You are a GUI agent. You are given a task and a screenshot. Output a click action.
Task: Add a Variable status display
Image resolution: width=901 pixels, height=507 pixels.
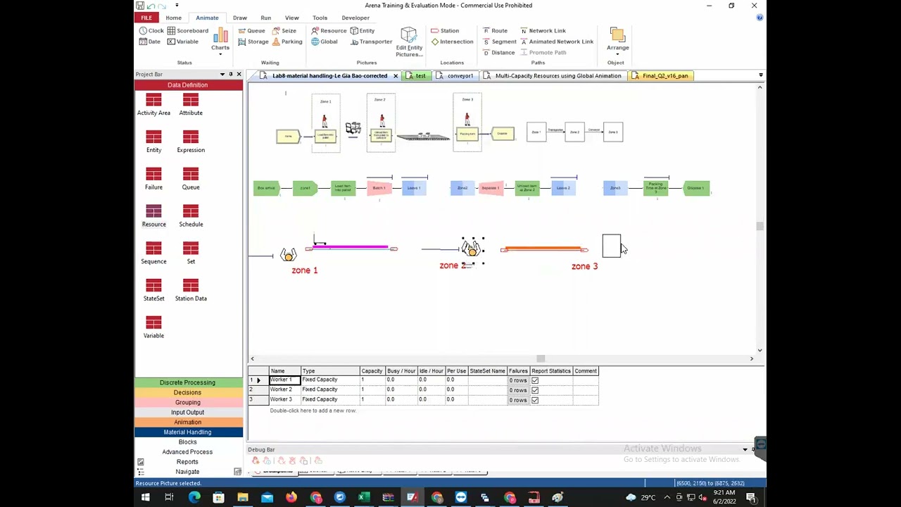182,42
